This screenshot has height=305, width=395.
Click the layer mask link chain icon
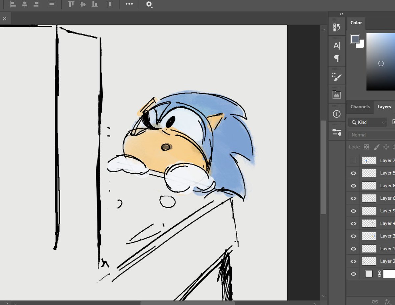(x=379, y=274)
